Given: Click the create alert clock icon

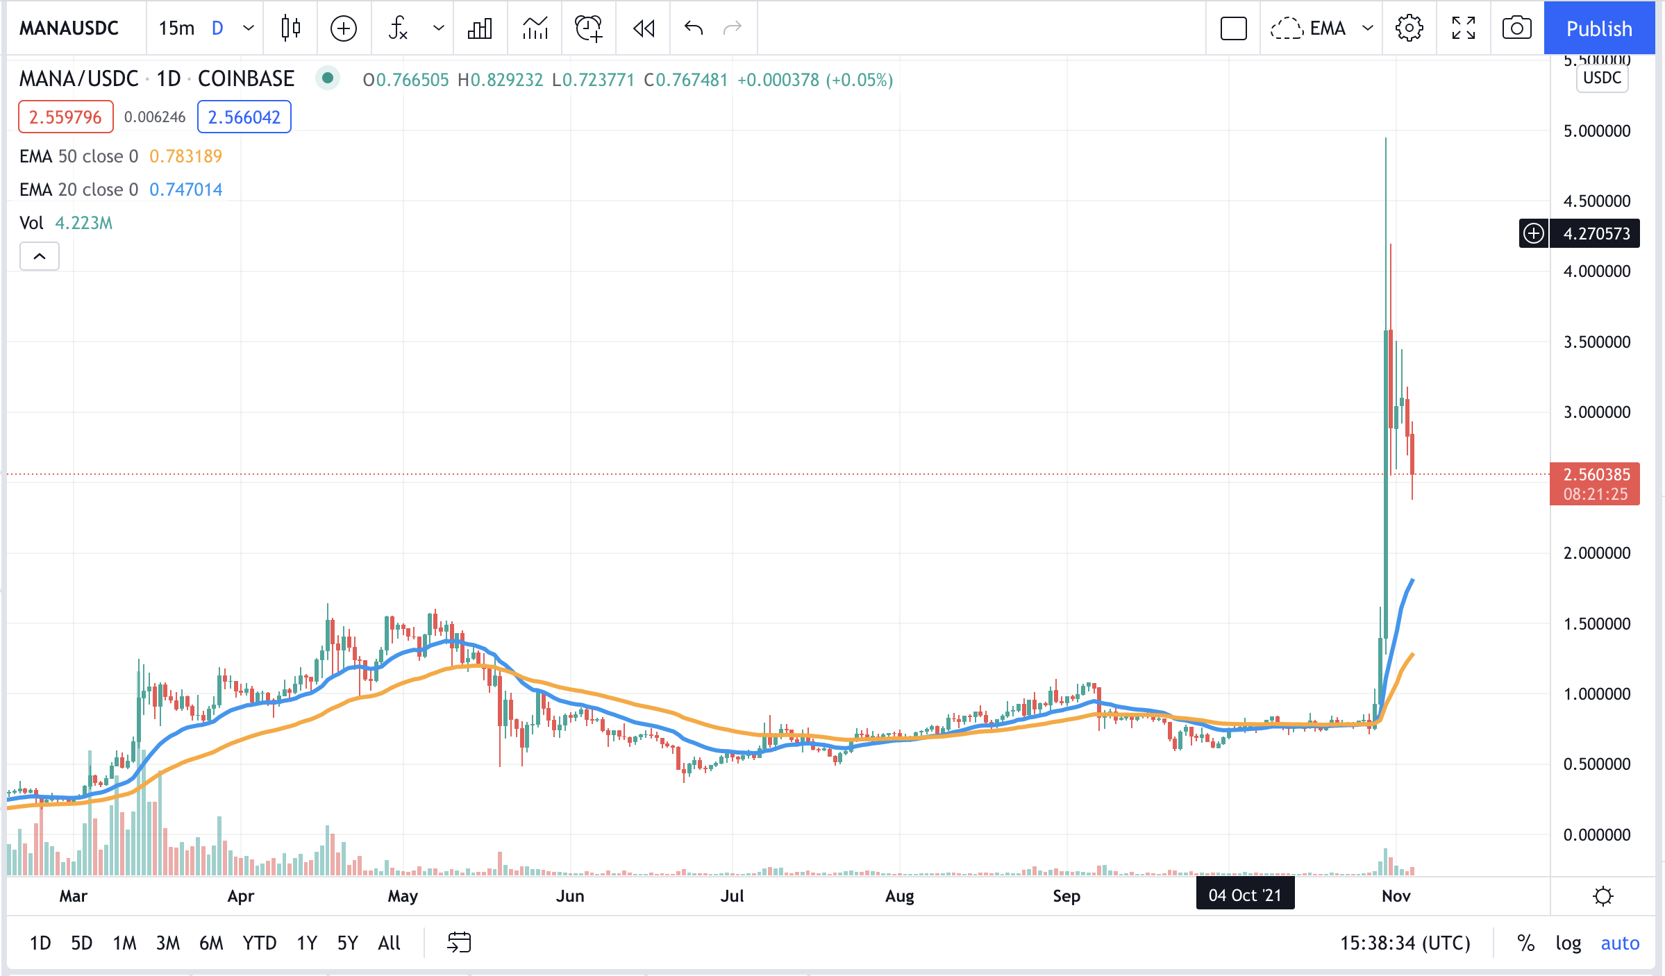Looking at the screenshot, I should [x=589, y=28].
